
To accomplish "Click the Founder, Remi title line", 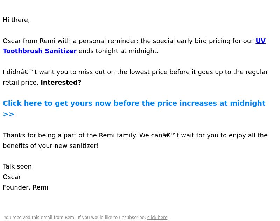I will click(x=26, y=187).
